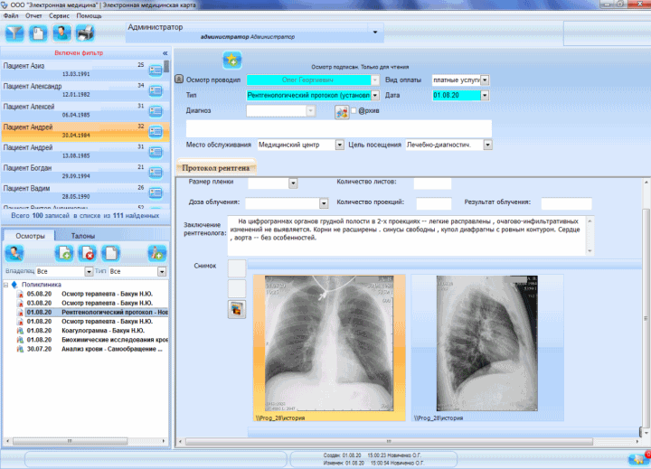This screenshot has height=469, width=651.
Task: Click diagnosis picker icon next to Диагноз
Action: (342, 112)
